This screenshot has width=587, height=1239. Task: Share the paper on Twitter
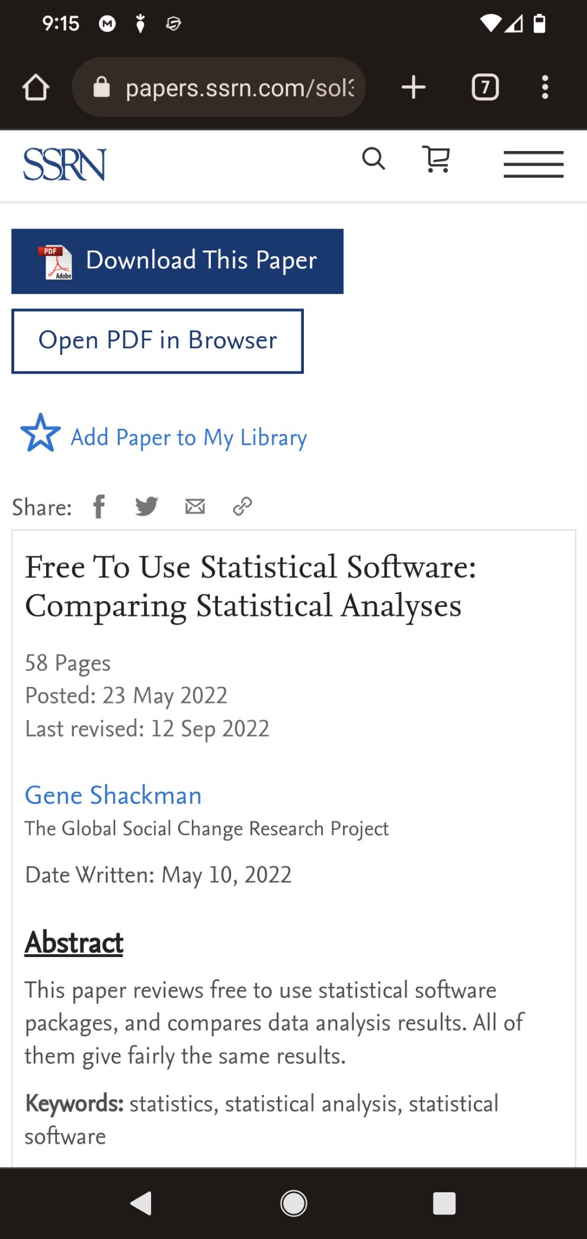[146, 506]
